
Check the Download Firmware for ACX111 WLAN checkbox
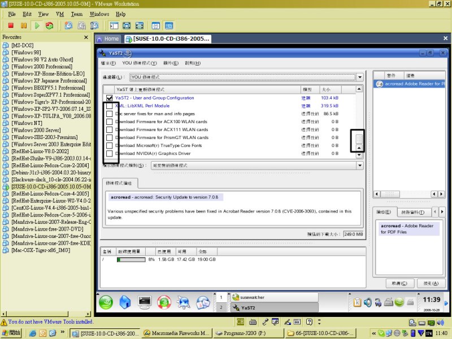pos(109,130)
